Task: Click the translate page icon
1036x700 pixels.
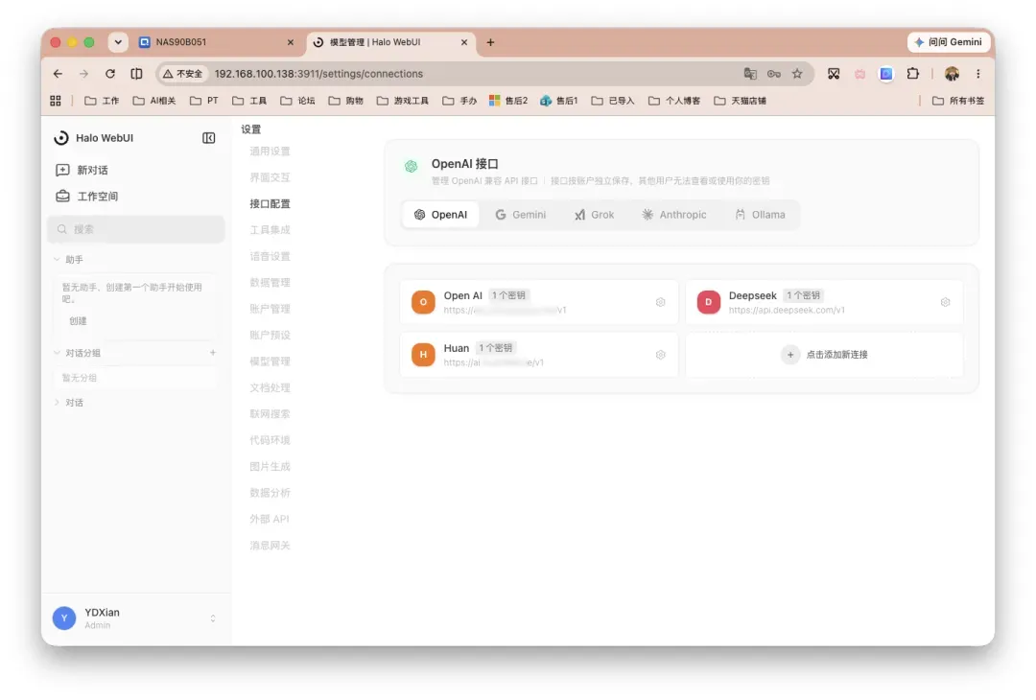Action: 750,74
